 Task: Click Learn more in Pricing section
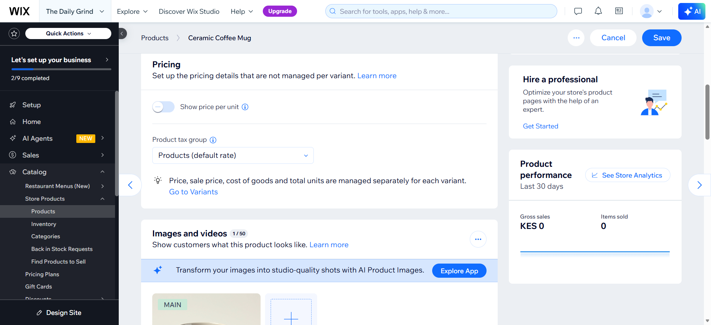(x=377, y=76)
